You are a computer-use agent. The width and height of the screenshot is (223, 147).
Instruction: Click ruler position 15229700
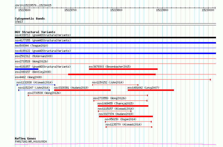[x=70, y=10]
